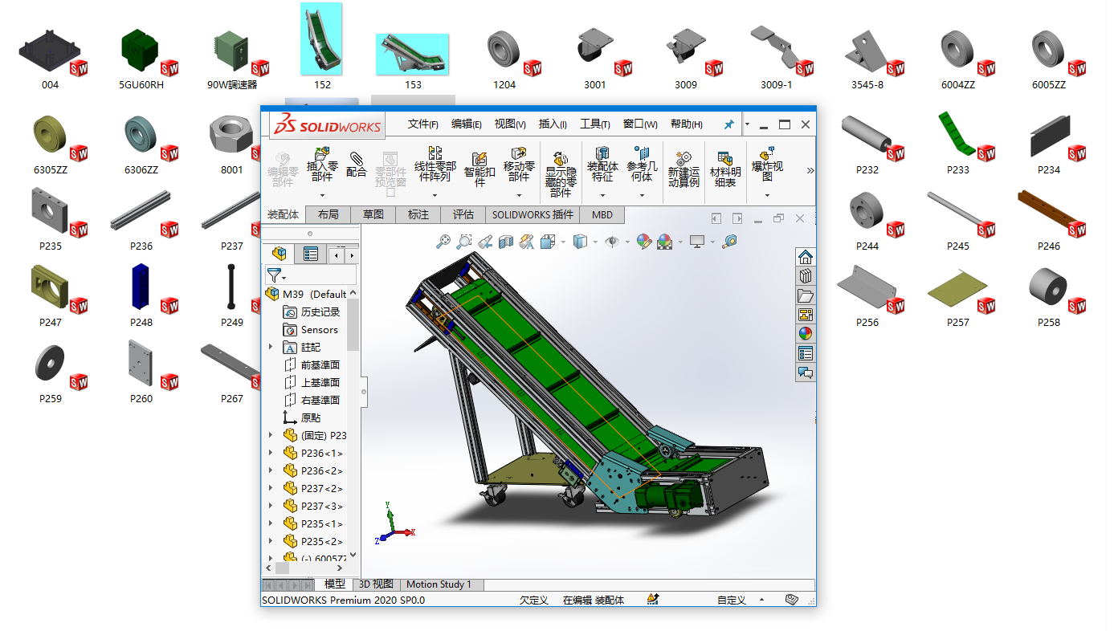Activate the Move Component (移动零部件) tool
Viewport: 1114px width, 631px height.
519,164
